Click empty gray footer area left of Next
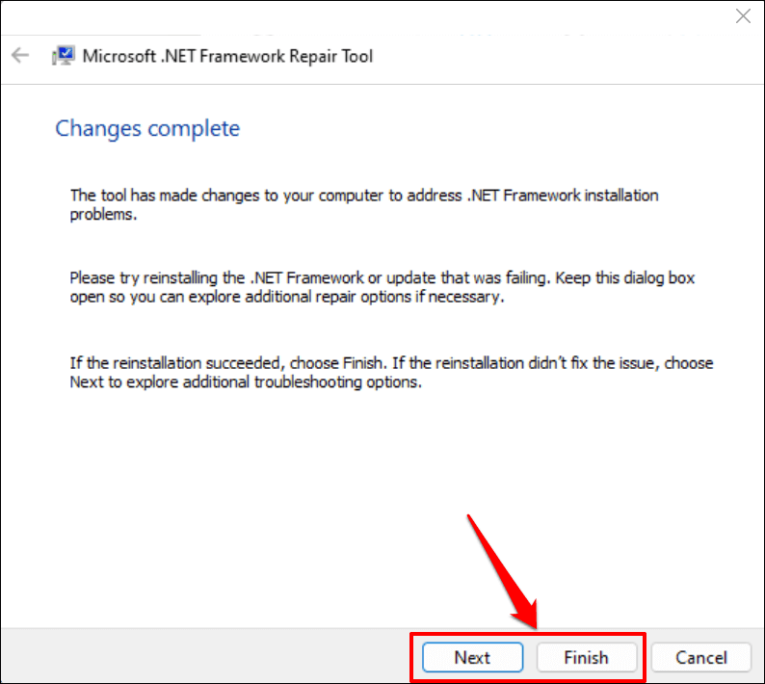The height and width of the screenshot is (684, 765). click(x=193, y=657)
